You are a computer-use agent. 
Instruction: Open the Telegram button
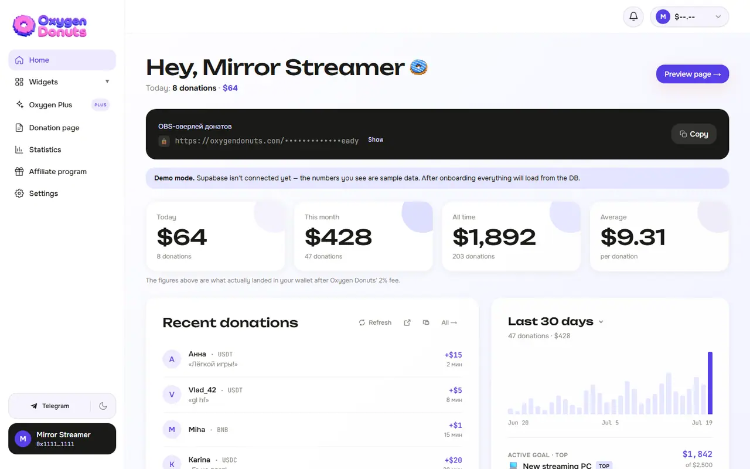click(x=50, y=406)
